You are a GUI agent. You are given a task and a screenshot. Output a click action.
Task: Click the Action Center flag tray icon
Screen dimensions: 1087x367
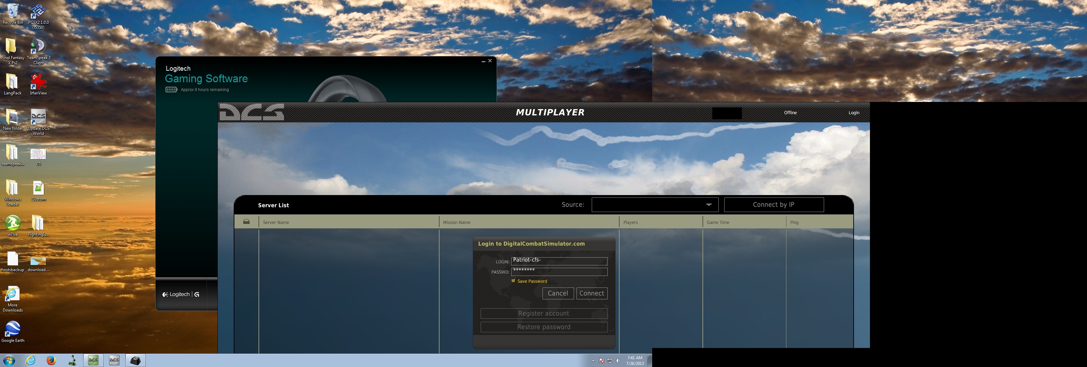pos(601,361)
